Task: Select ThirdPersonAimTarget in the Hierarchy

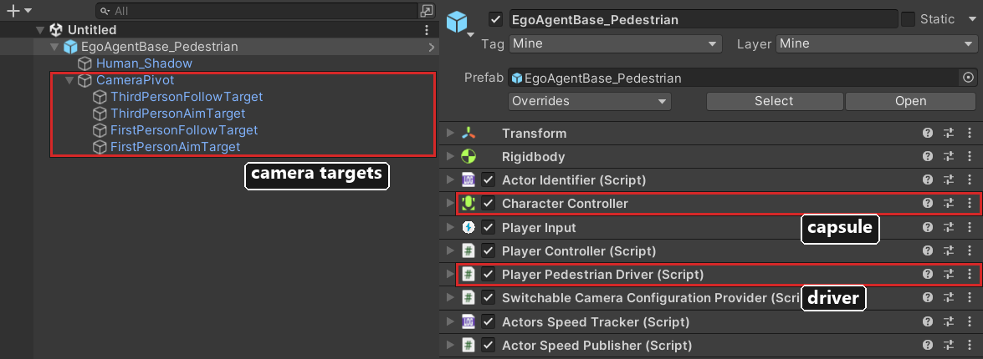Action: pyautogui.click(x=177, y=114)
